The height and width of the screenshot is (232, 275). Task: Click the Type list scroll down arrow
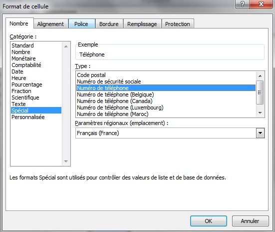260,113
